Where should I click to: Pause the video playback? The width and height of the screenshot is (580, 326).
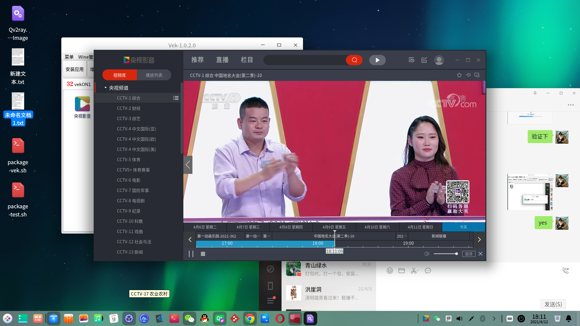click(191, 254)
